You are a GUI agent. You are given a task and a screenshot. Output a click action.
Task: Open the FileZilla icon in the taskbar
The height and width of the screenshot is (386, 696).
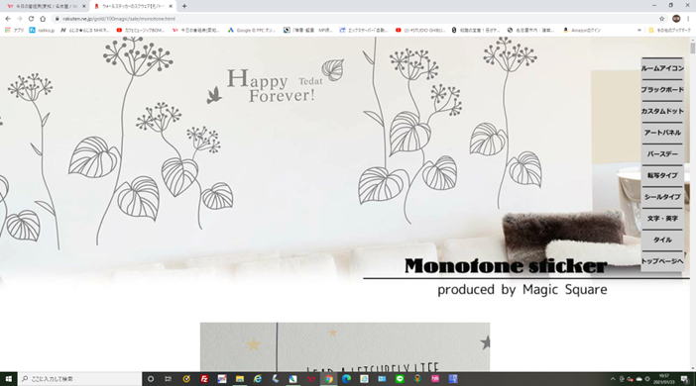coord(204,379)
